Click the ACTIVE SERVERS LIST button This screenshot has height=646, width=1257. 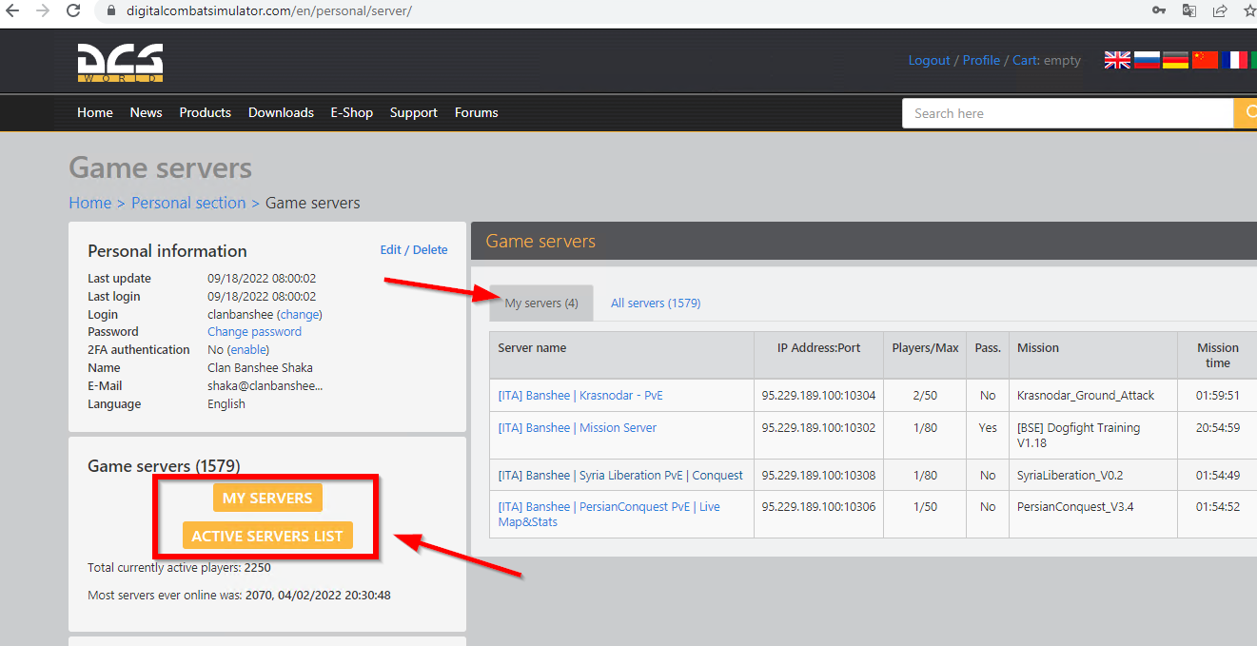pos(267,536)
